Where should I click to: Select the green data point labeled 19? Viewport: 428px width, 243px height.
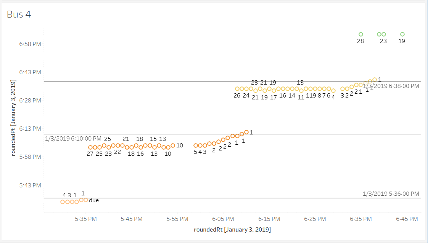coord(402,34)
